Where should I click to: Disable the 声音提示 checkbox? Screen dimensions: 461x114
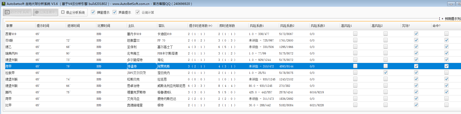coord(115,12)
